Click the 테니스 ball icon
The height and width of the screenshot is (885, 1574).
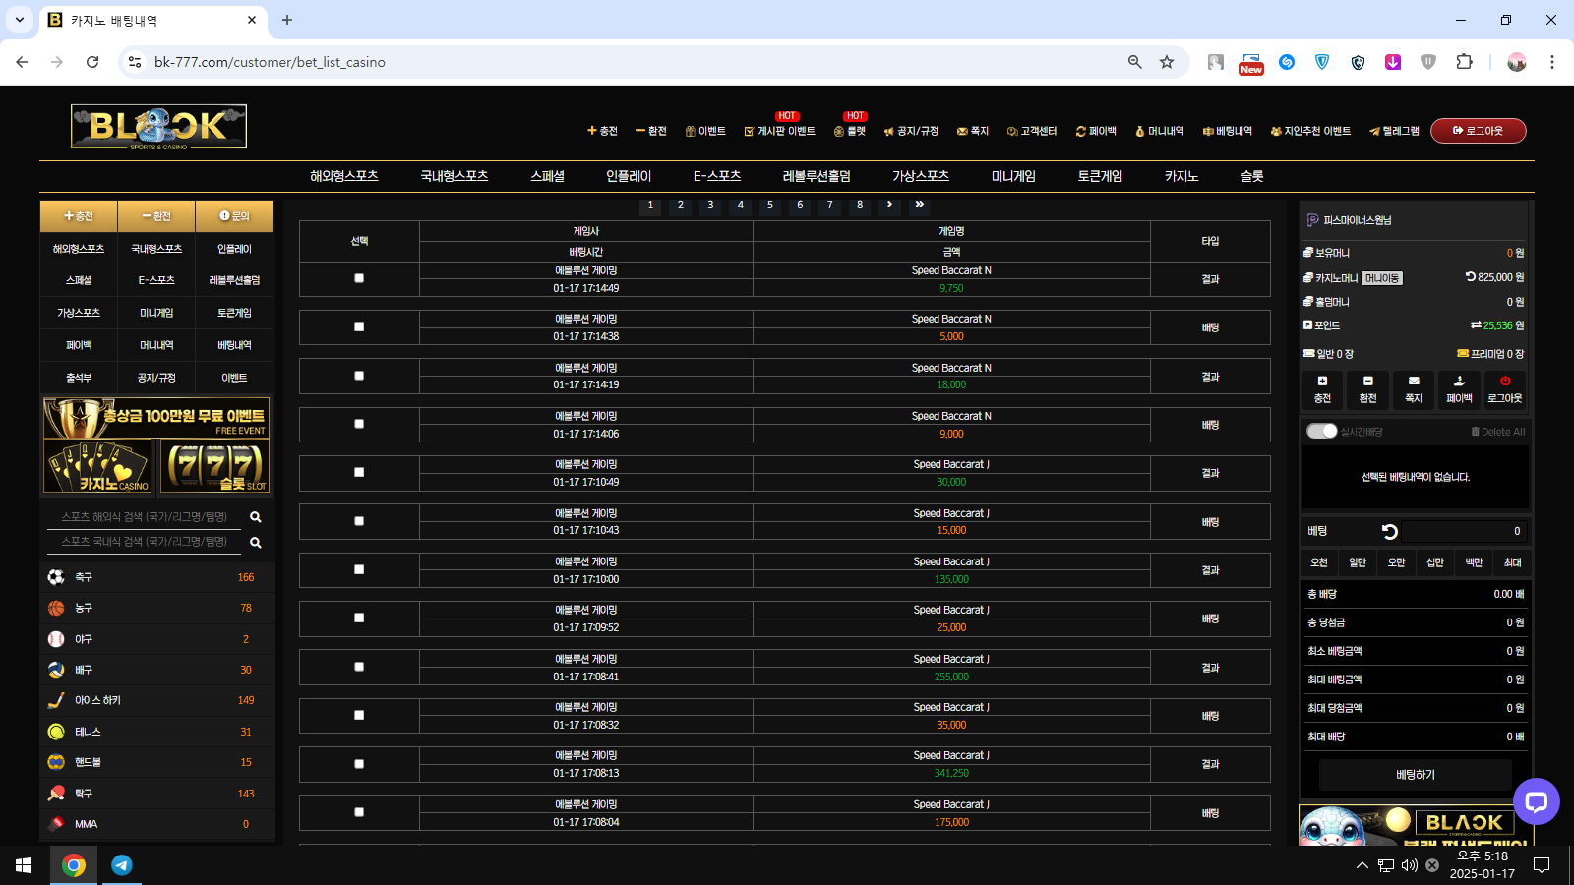(56, 732)
